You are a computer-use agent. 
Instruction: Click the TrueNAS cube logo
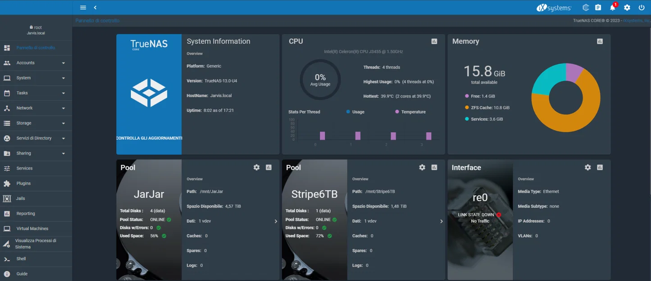[149, 93]
